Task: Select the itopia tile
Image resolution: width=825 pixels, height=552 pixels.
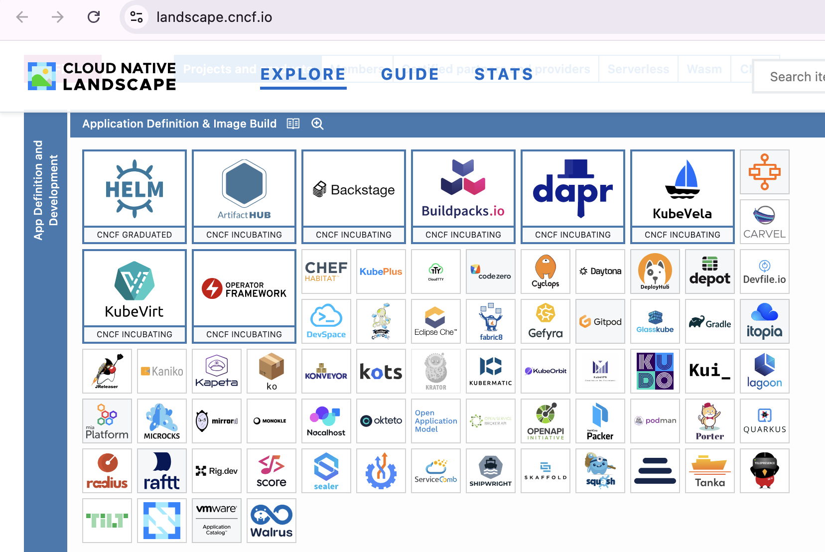Action: (765, 321)
